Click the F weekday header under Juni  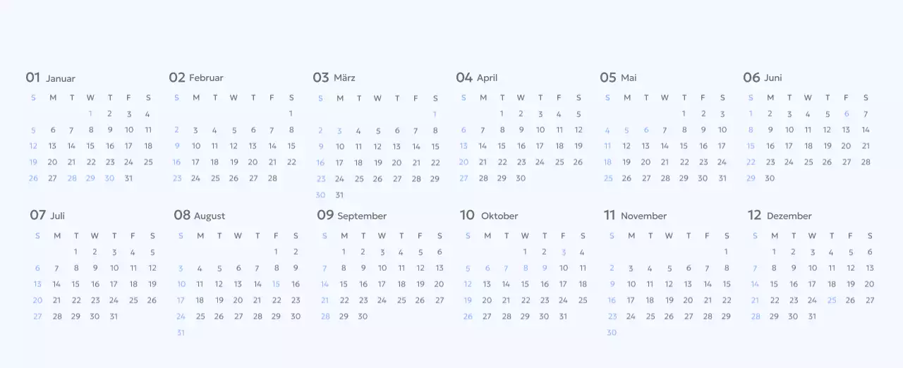[847, 98]
